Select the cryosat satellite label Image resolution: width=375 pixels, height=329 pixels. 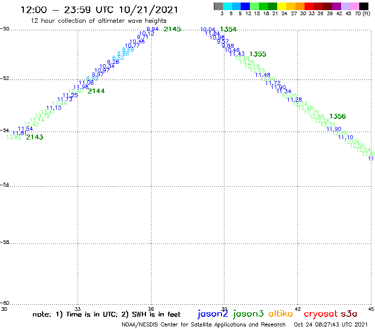(x=321, y=314)
